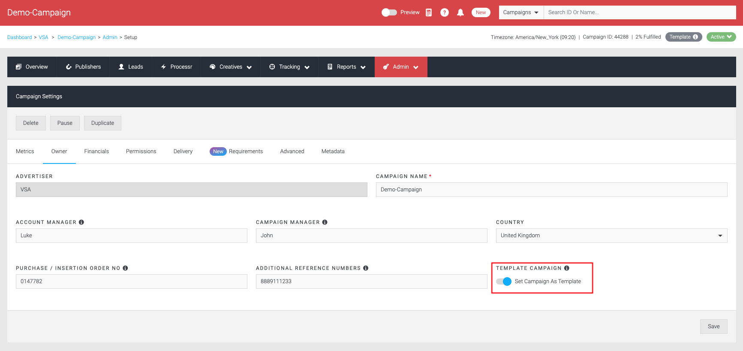Click info icon beside Additional Reference Numbers
Image resolution: width=743 pixels, height=351 pixels.
tap(366, 268)
